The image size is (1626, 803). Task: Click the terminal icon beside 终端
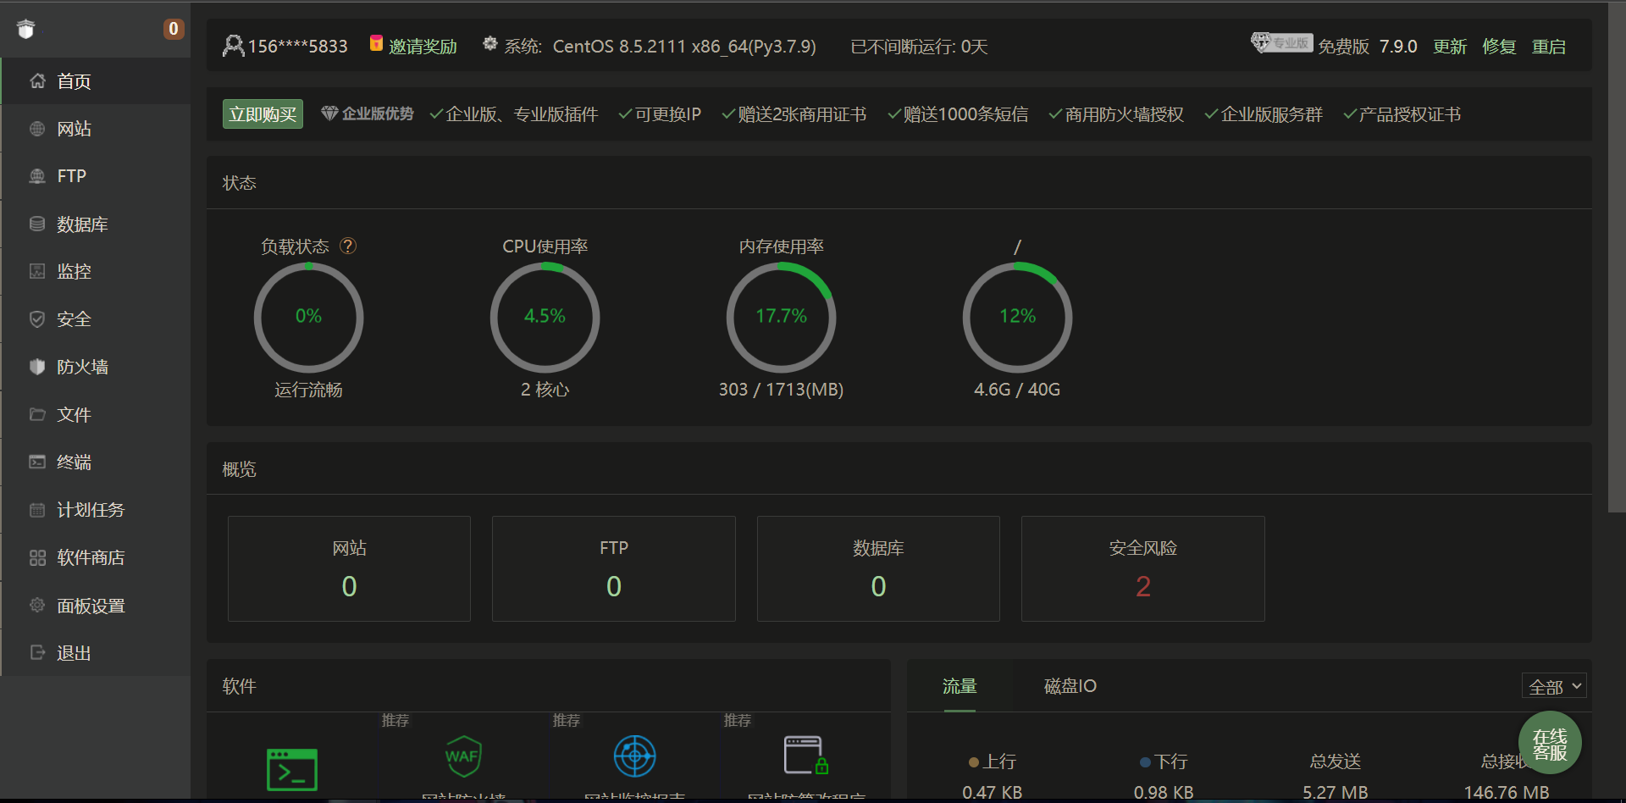pyautogui.click(x=37, y=462)
